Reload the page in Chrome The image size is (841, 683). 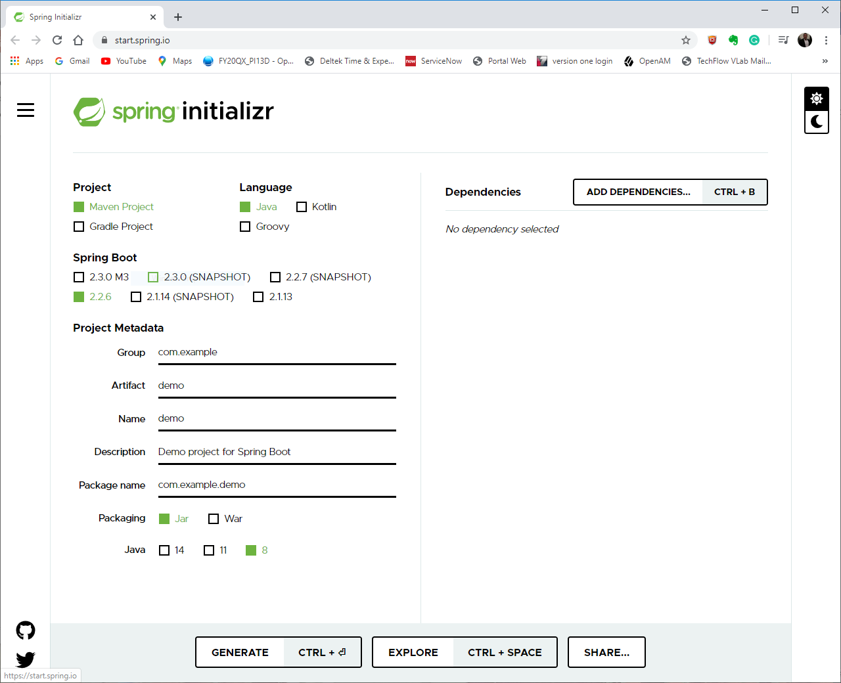pos(57,40)
